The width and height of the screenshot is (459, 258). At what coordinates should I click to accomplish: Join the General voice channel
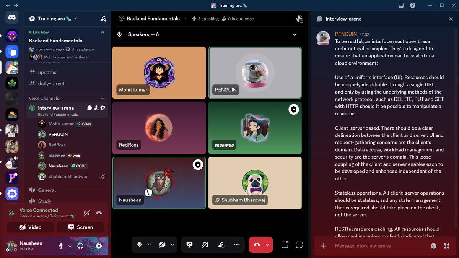point(67,190)
